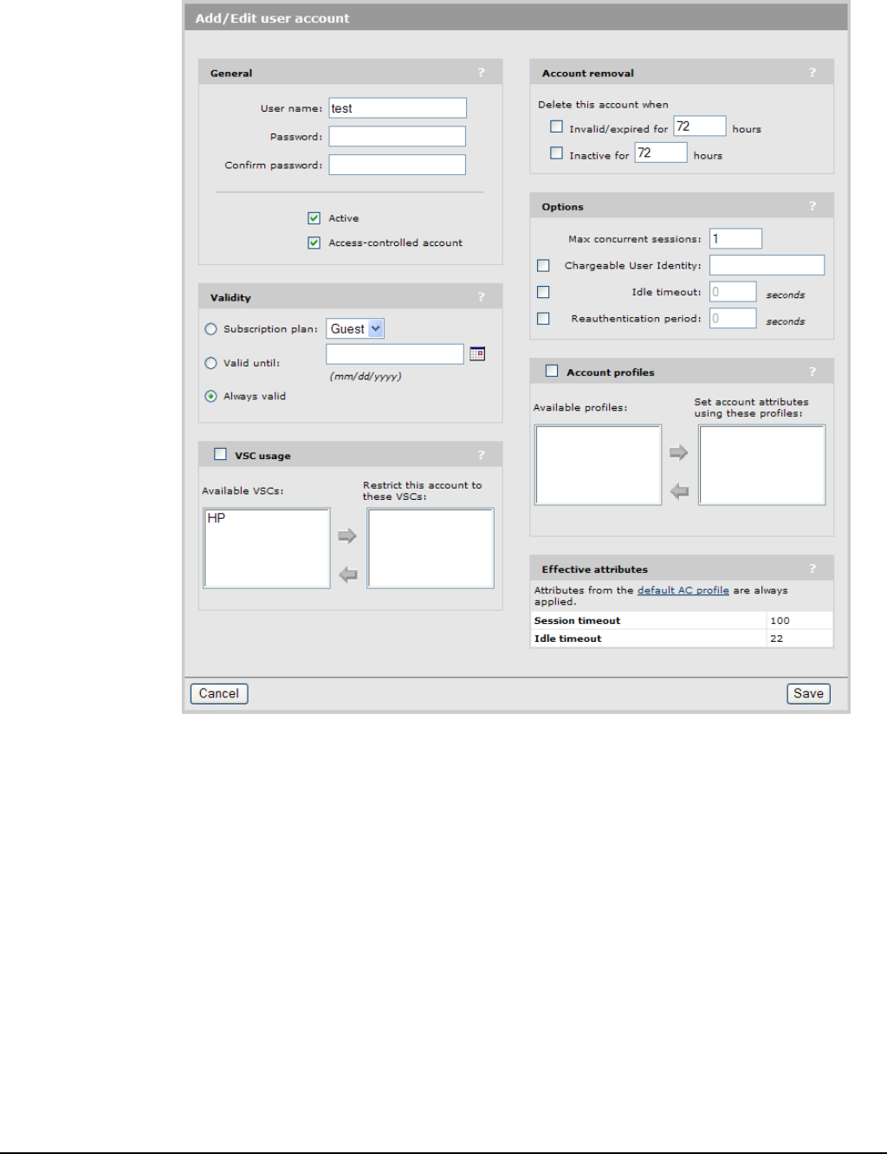Click the Restrict this account VSCs listbox
Image resolution: width=887 pixels, height=1154 pixels.
pyautogui.click(x=431, y=548)
